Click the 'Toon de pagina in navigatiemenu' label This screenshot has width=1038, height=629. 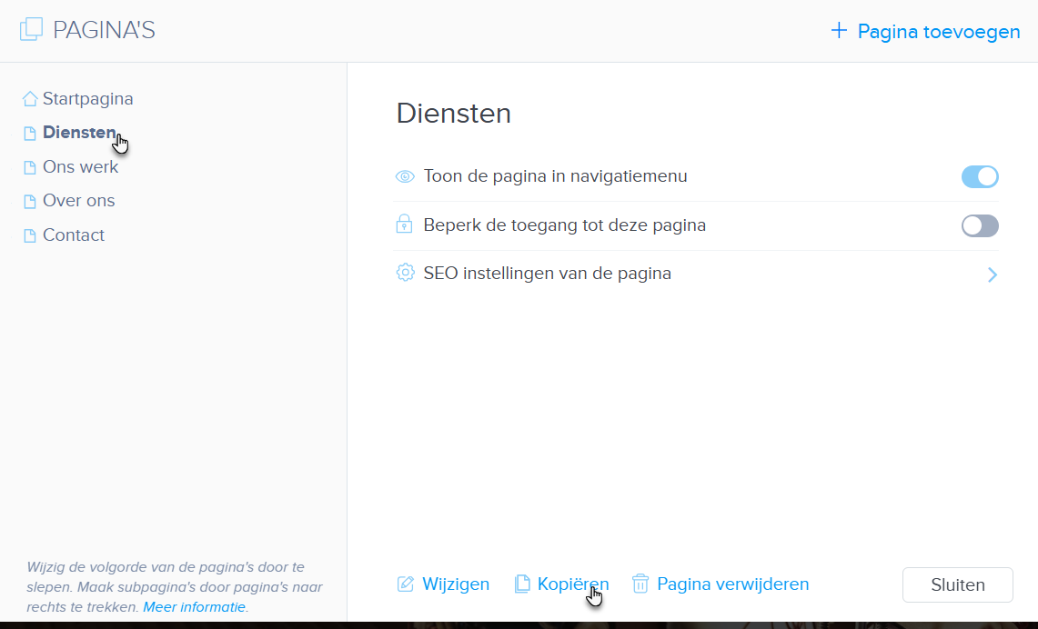click(x=556, y=176)
